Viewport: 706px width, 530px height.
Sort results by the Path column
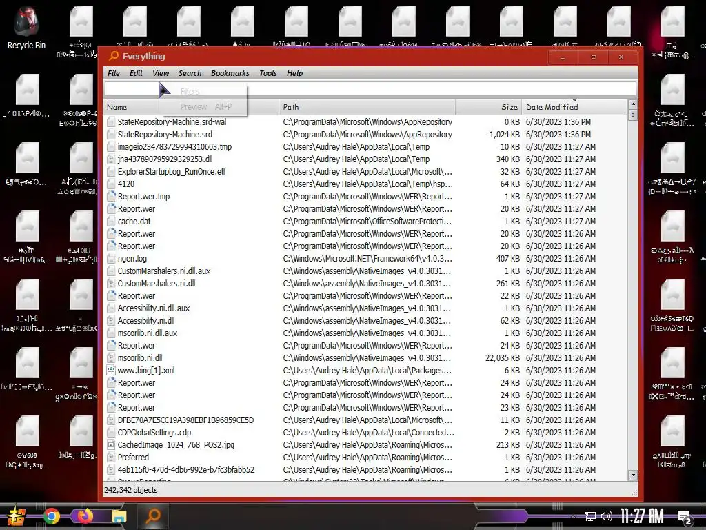pyautogui.click(x=367, y=107)
